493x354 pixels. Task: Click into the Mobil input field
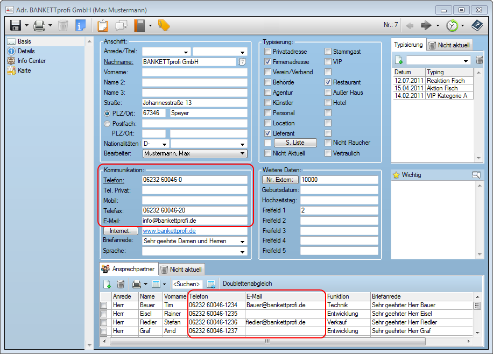194,200
